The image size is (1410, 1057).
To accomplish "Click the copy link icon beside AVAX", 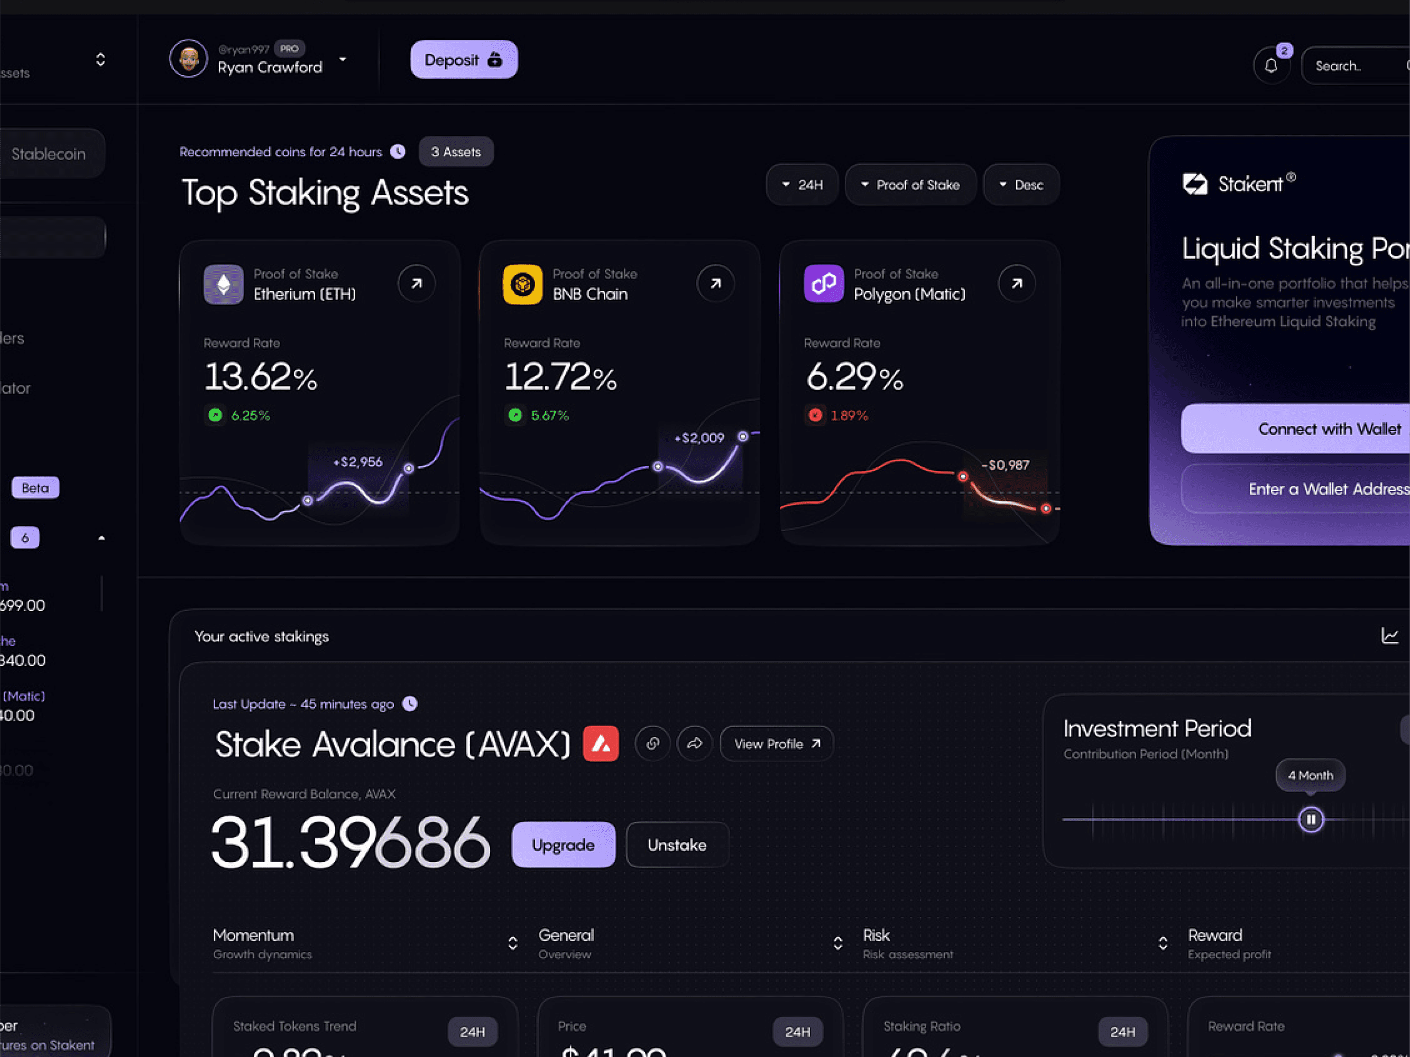I will pyautogui.click(x=652, y=744).
